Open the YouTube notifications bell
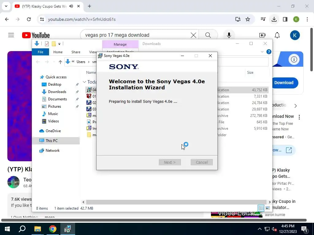 click(277, 35)
